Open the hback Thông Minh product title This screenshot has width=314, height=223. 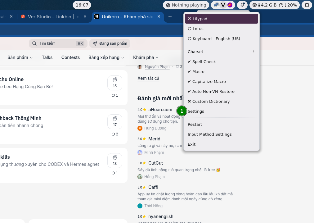[20, 118]
